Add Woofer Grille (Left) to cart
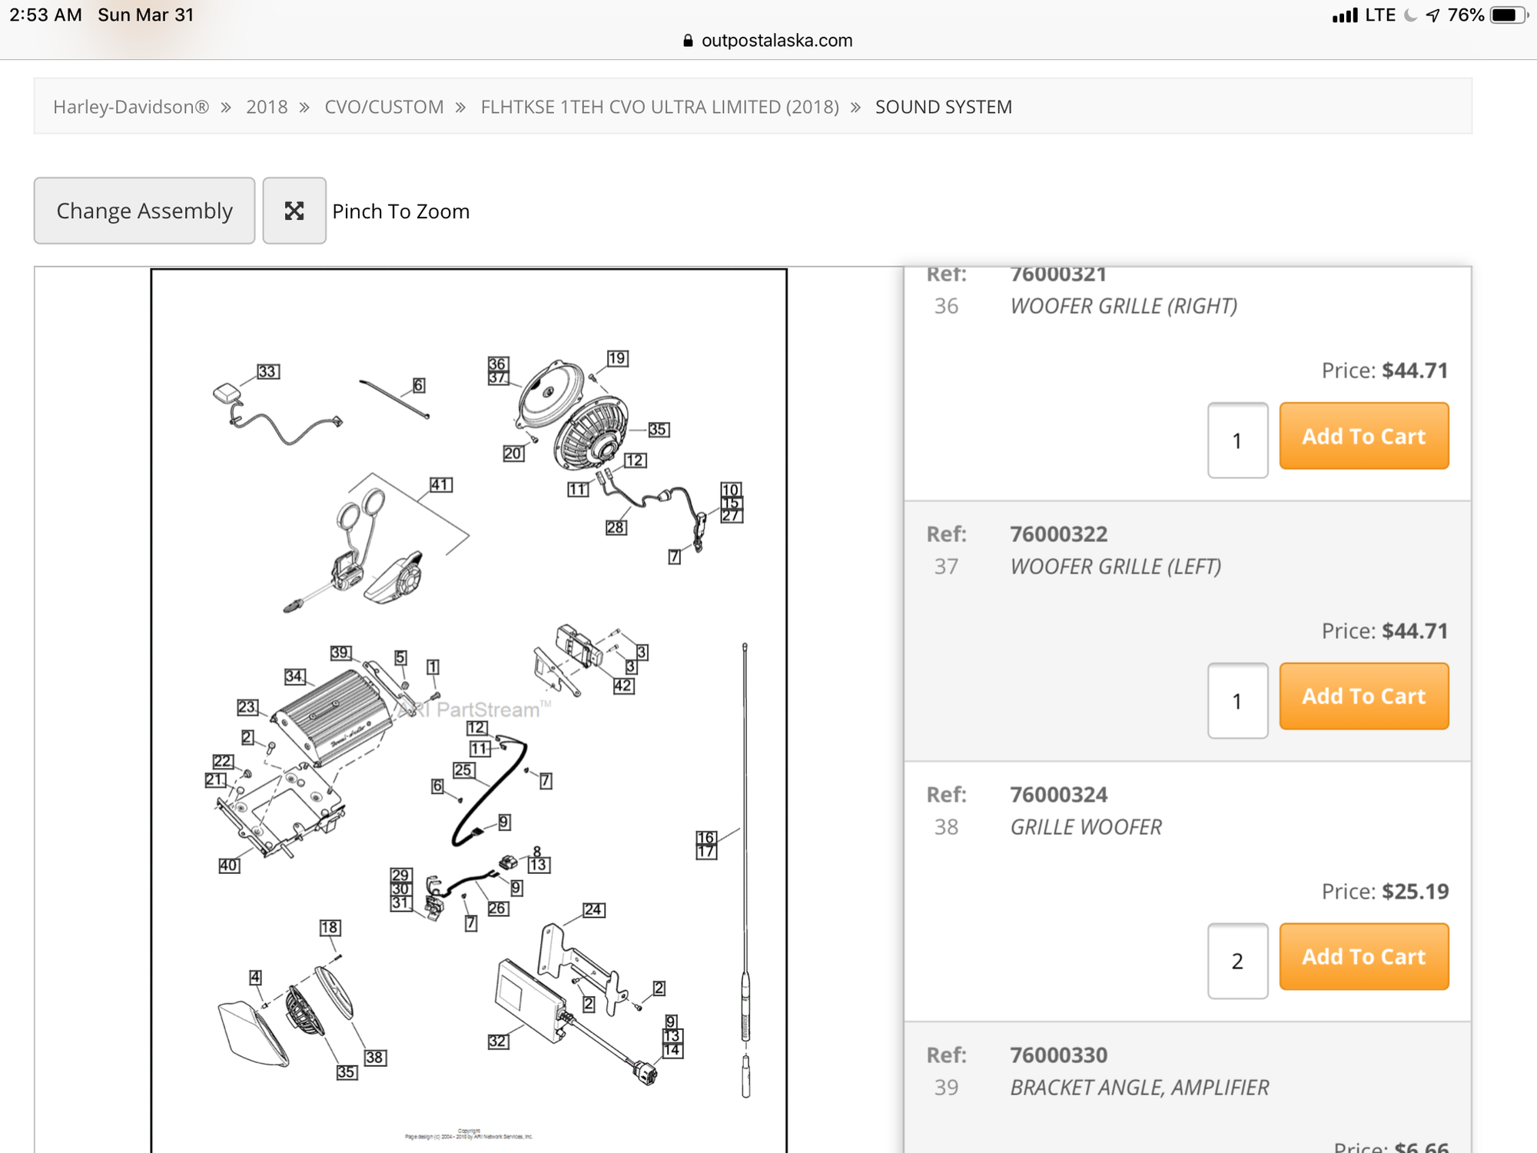Screen dimensions: 1537x1153 point(1363,696)
